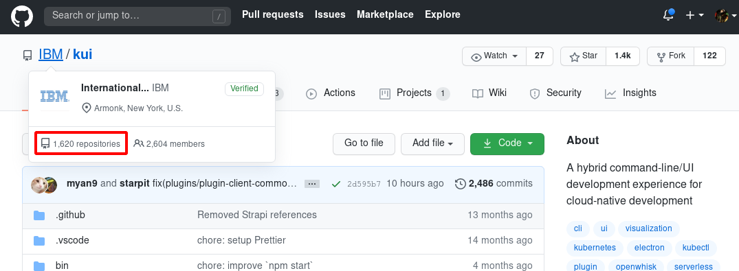Screen dimensions: 739x271
Task: Click '13 months ago' timestamp for .github
Action: click(500, 215)
